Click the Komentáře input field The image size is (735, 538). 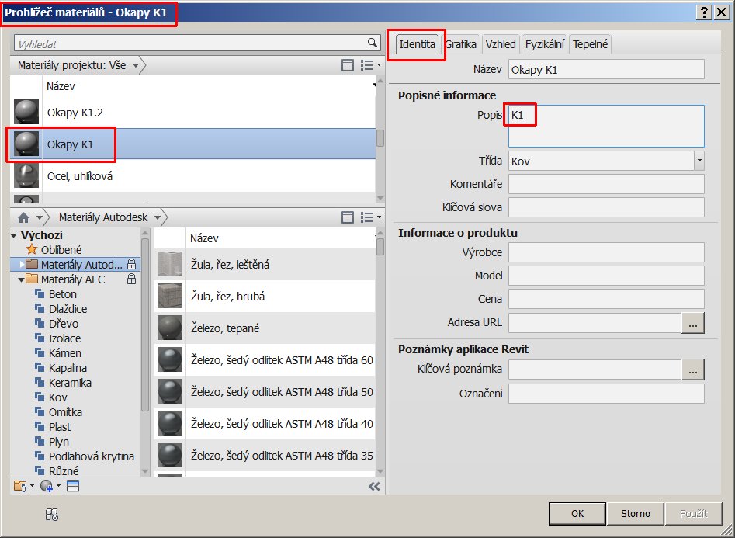point(606,184)
